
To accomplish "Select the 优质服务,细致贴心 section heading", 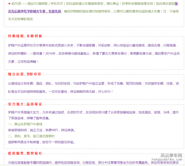I will (x=25, y=153).
